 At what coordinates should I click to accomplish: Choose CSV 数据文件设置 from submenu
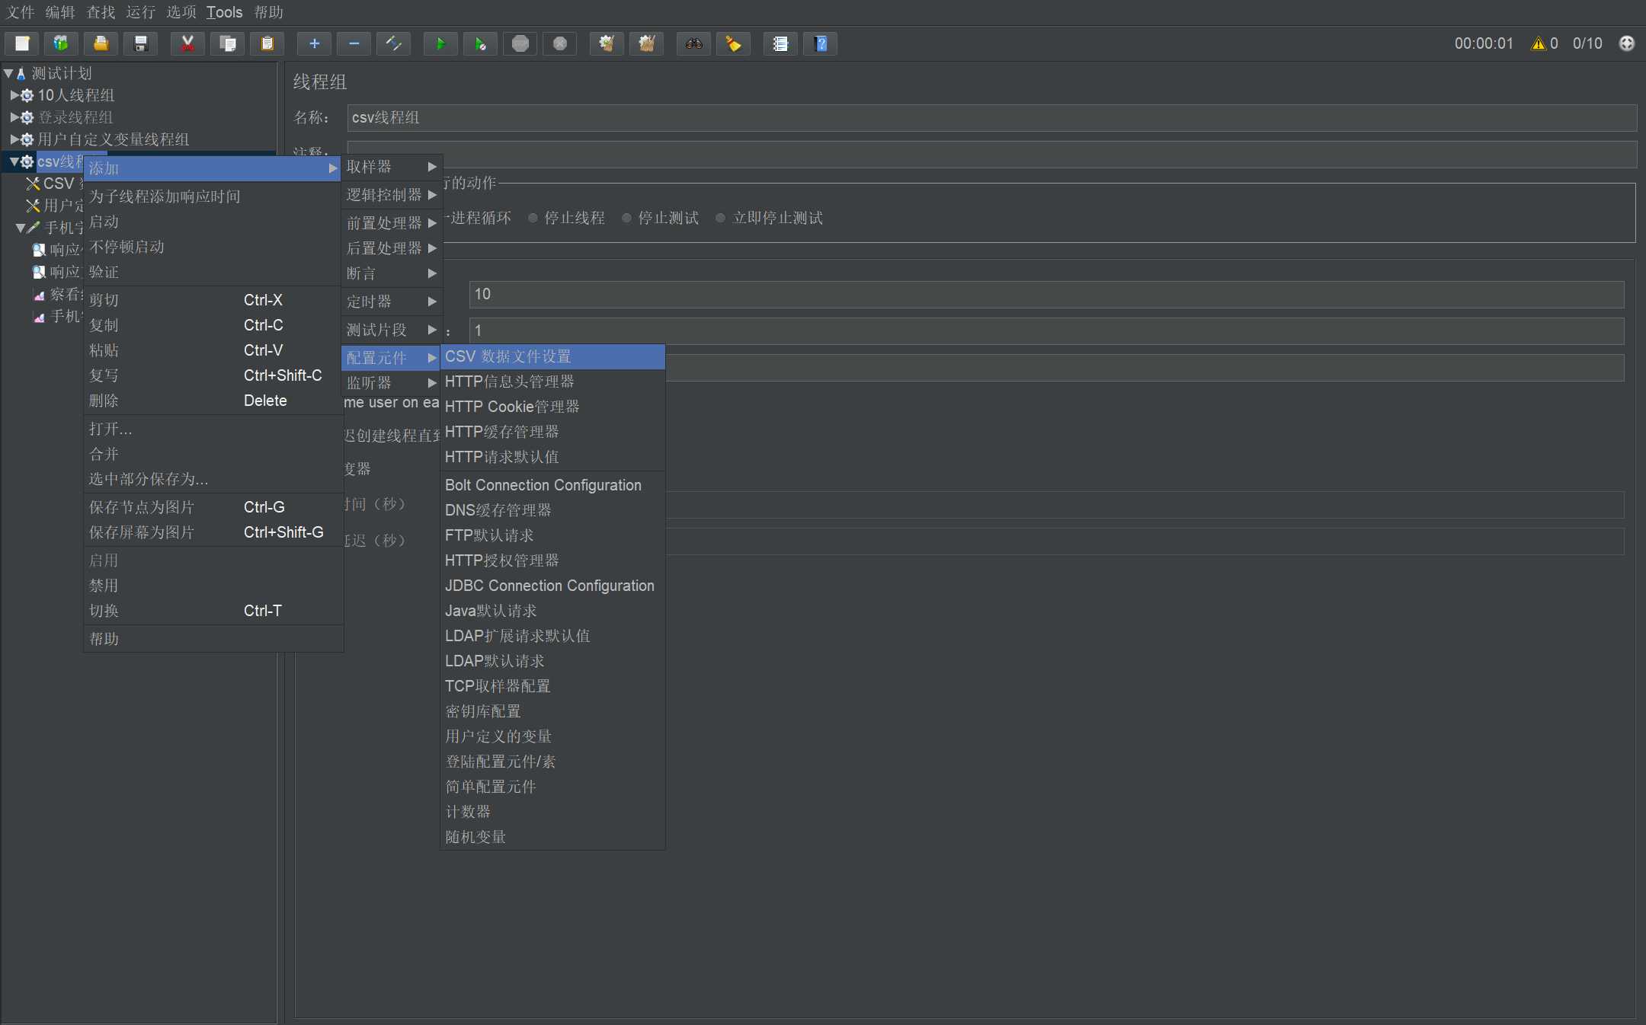[x=552, y=356]
